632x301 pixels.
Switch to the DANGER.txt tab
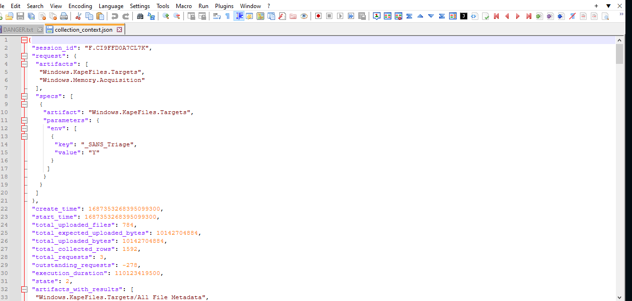coord(19,30)
